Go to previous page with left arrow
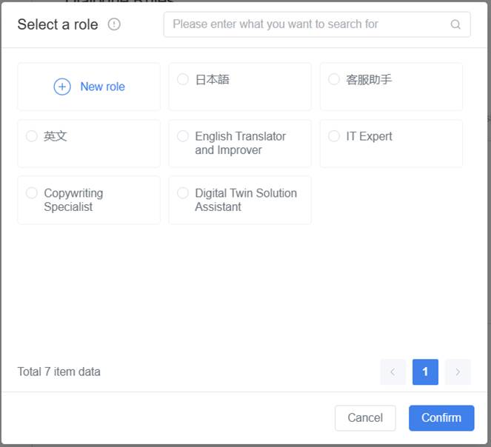 point(393,372)
